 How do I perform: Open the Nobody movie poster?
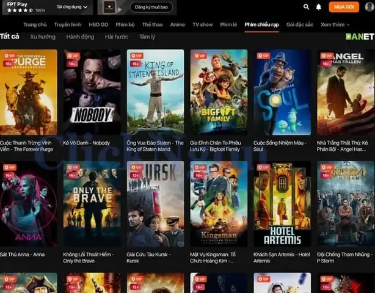point(92,92)
